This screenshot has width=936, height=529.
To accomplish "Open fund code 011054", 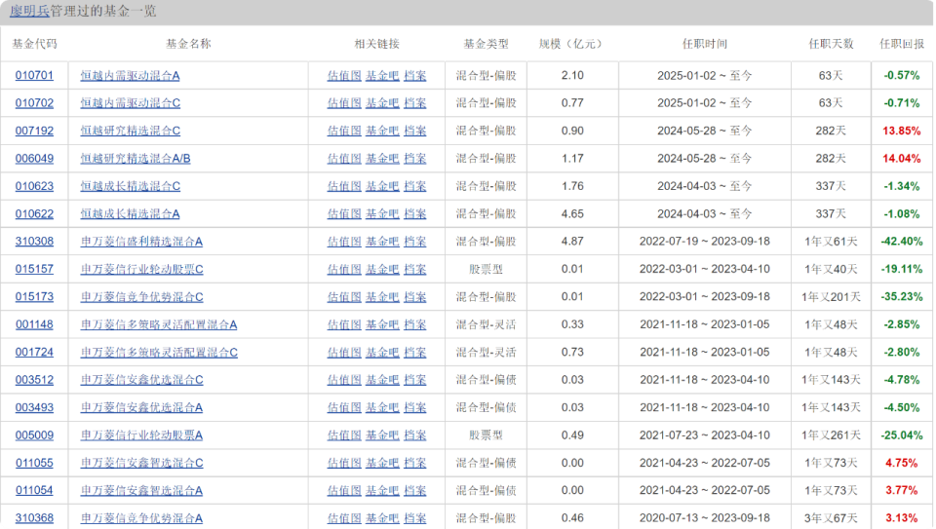I will 34,490.
